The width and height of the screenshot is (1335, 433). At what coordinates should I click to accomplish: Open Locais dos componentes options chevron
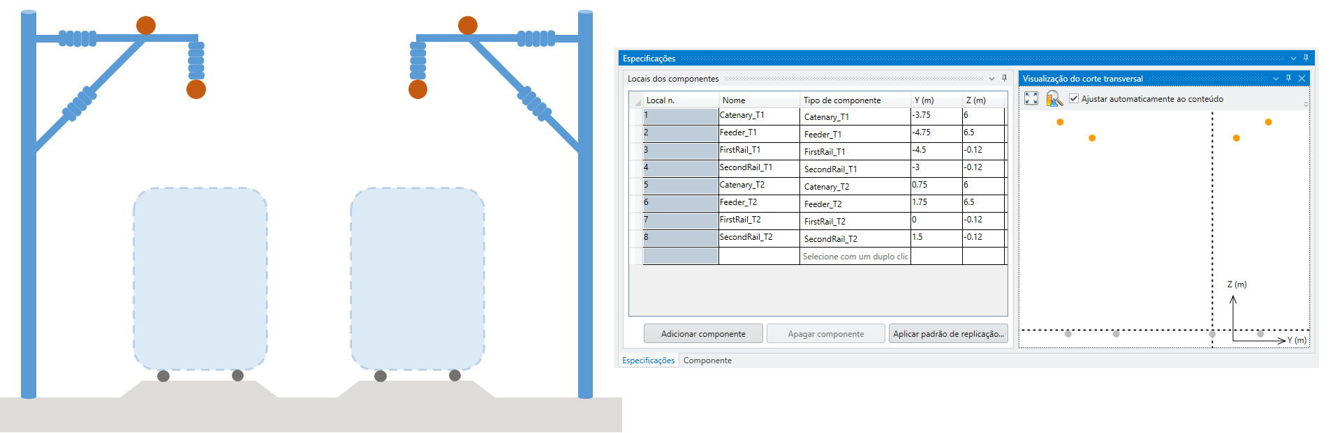[991, 79]
